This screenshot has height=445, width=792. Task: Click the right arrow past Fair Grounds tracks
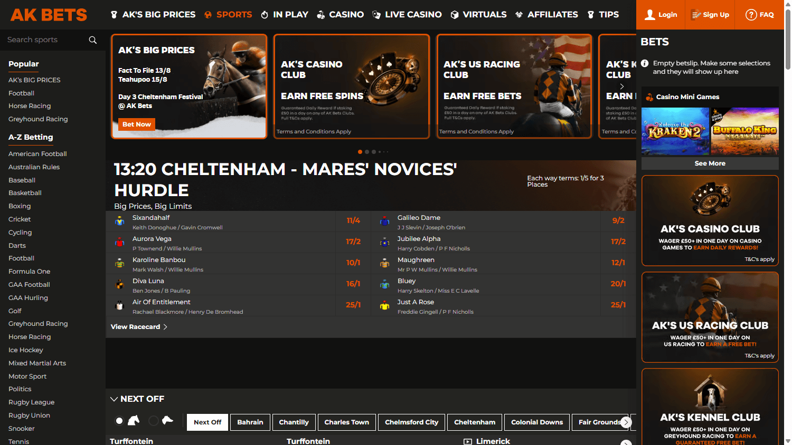coord(626,422)
